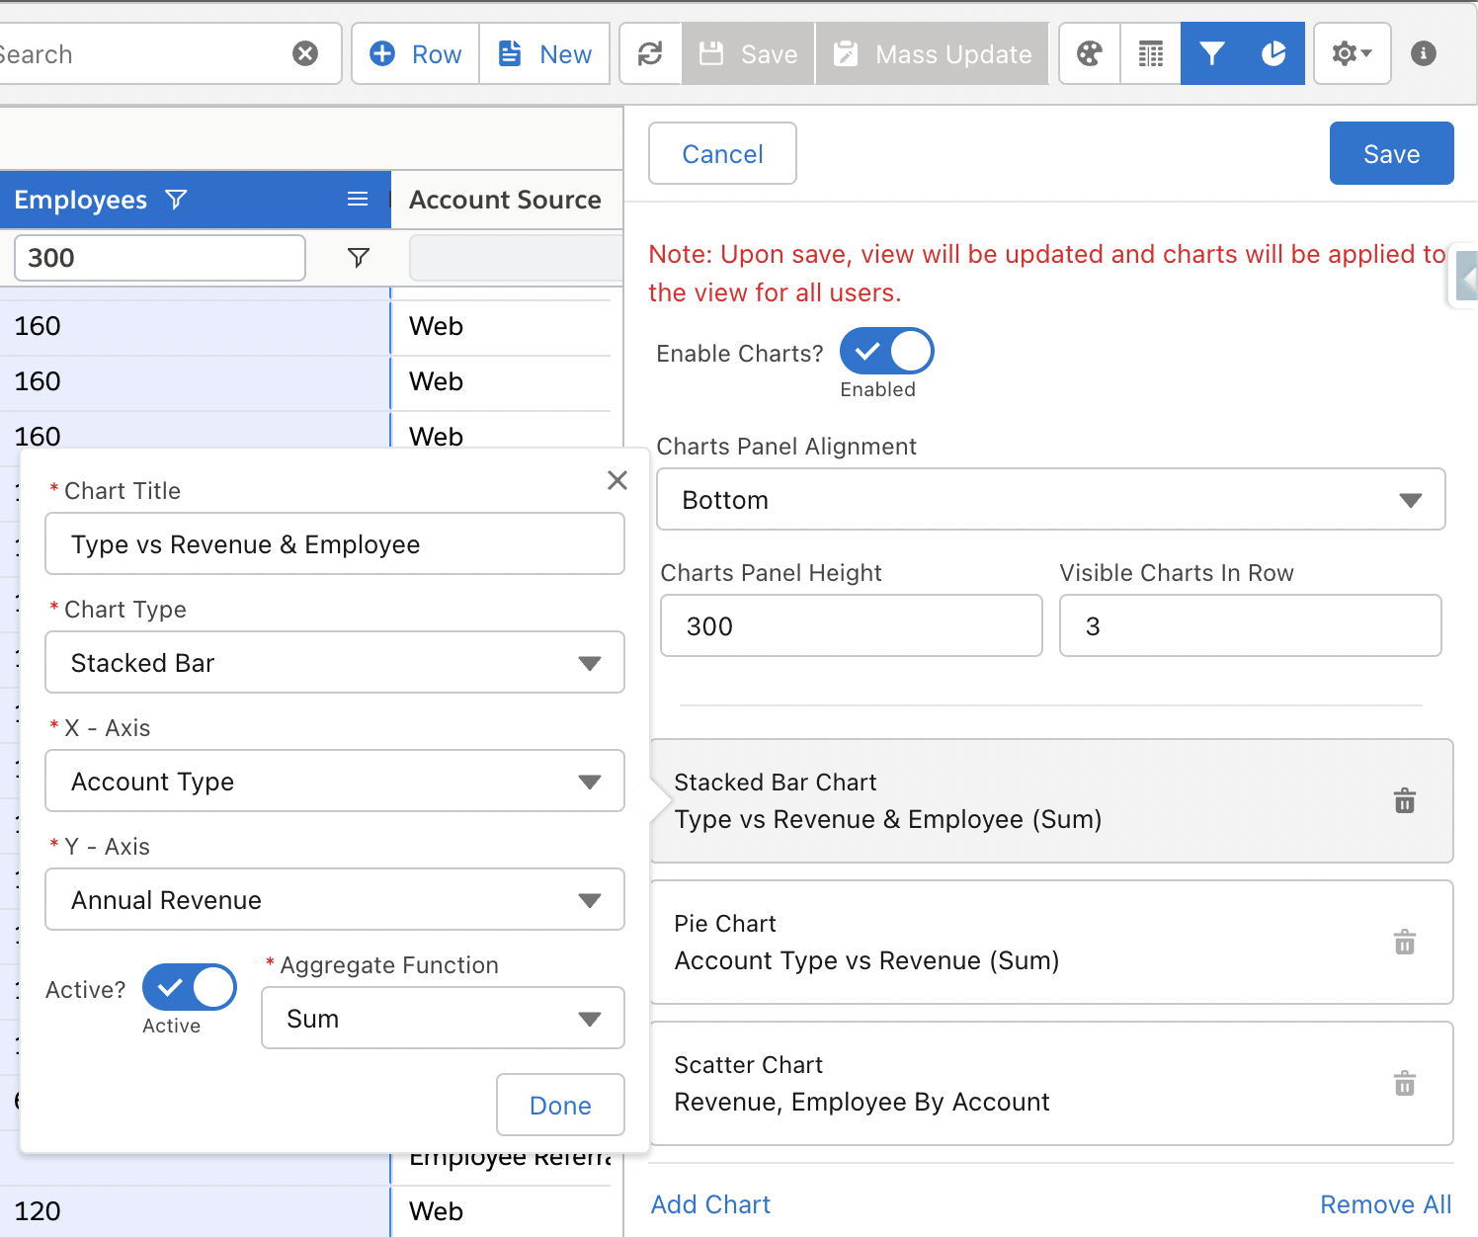Open the Chart Type dropdown
Image resolution: width=1478 pixels, height=1237 pixels.
[335, 663]
